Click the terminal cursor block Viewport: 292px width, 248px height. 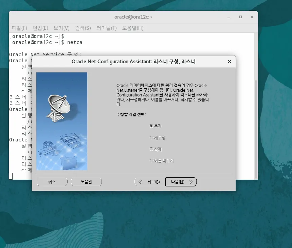click(x=11, y=176)
